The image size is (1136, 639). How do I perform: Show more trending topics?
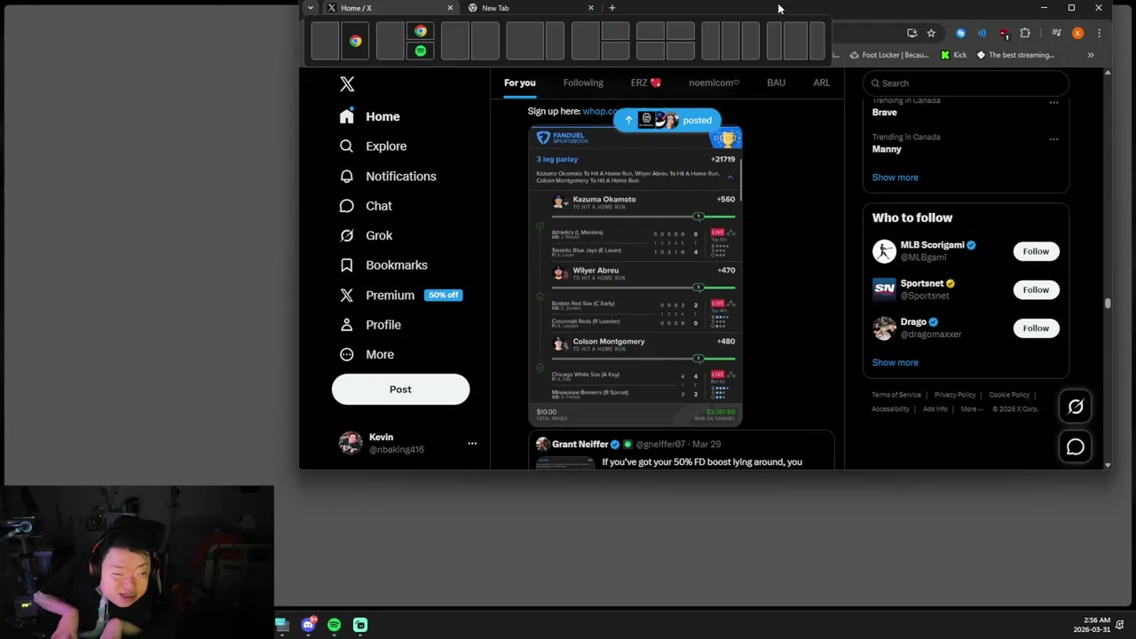895,177
